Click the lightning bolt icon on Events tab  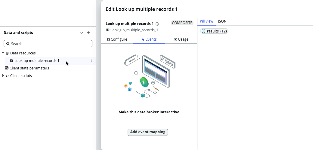[143, 39]
